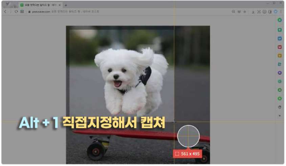
Task: Activate the screen capture toolbar icon
Action: tap(259, 12)
